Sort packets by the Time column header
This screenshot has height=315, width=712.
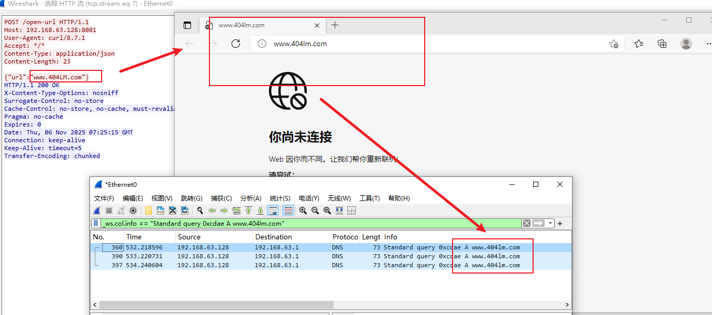point(149,237)
